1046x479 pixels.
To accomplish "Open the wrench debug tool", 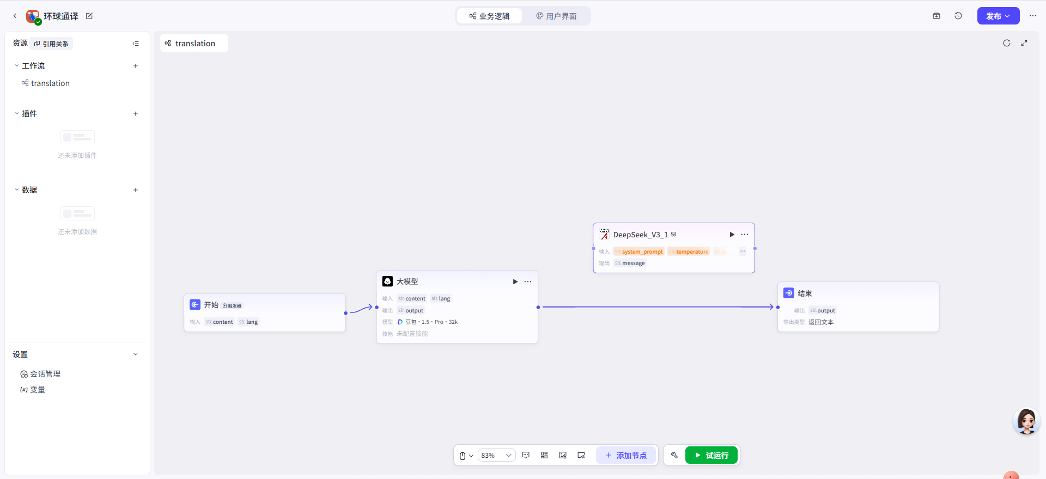I will (674, 455).
